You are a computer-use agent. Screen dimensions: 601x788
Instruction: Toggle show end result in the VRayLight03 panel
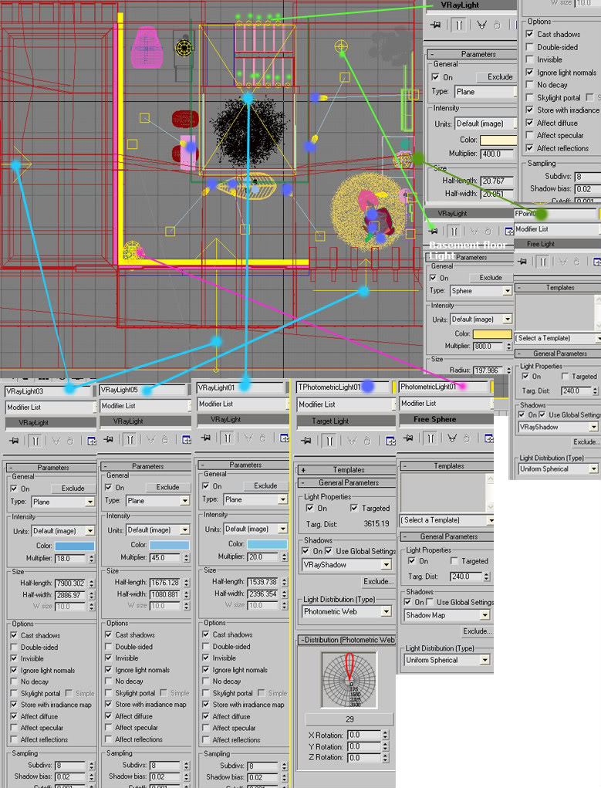[x=35, y=441]
